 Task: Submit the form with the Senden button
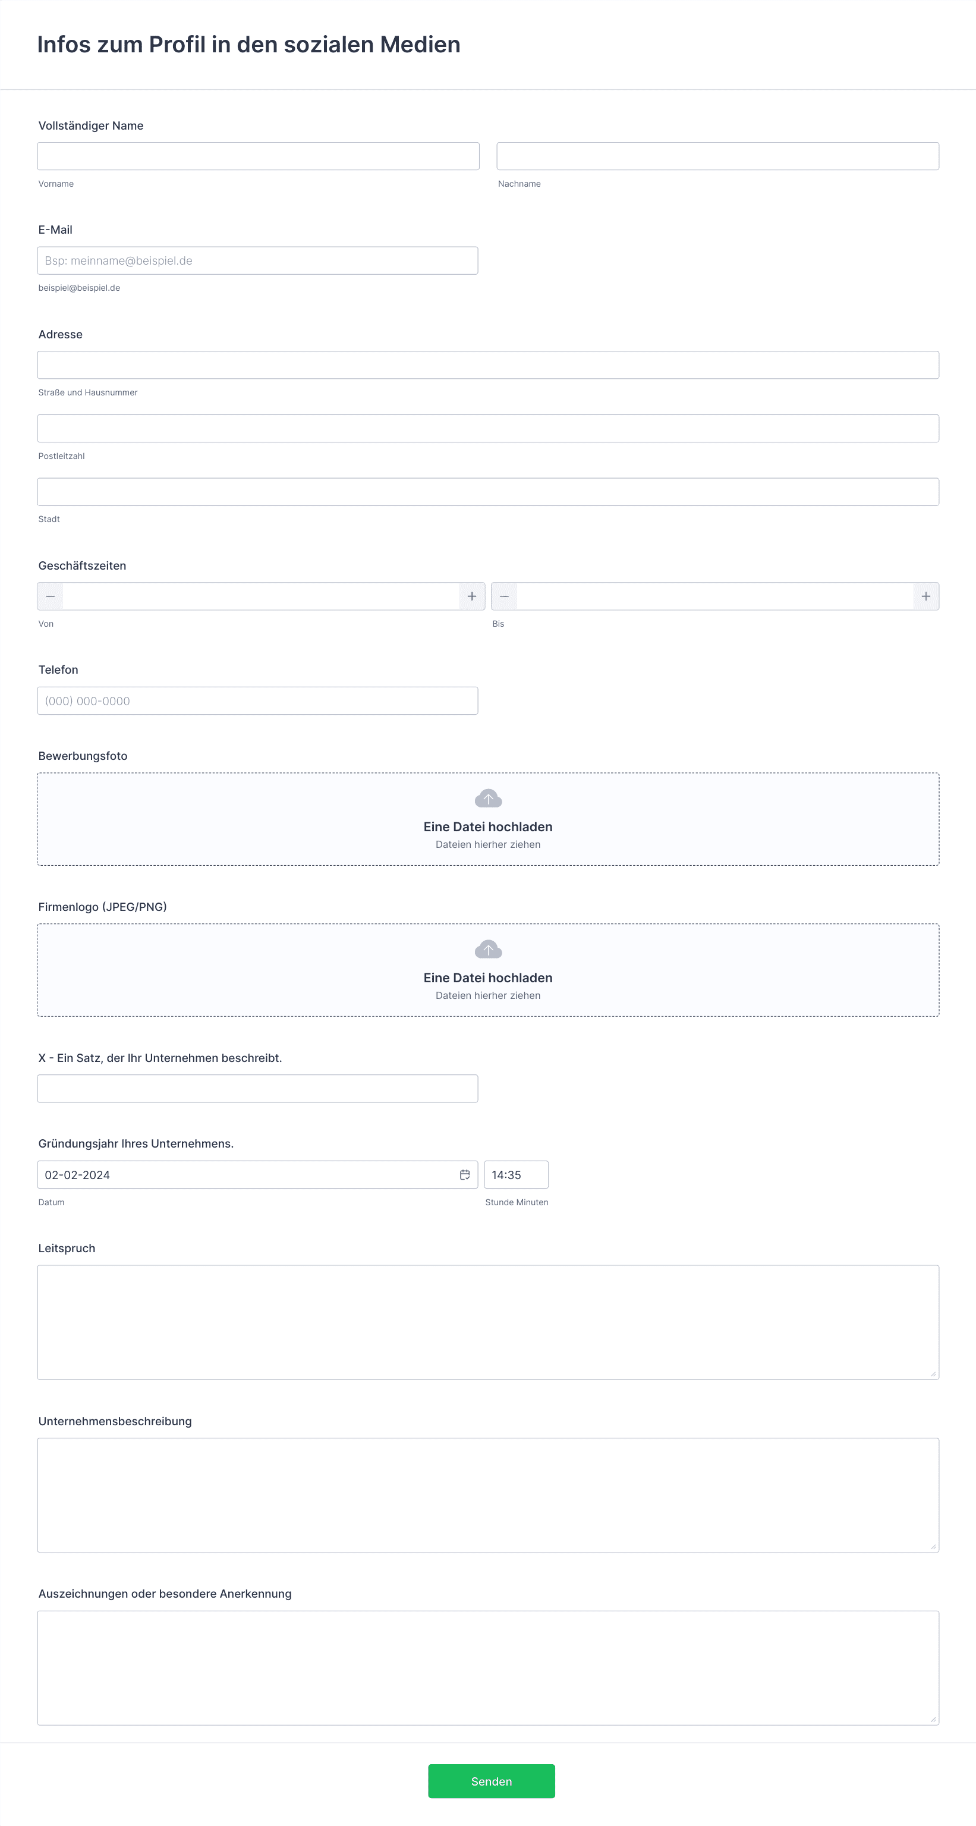pyautogui.click(x=491, y=1781)
